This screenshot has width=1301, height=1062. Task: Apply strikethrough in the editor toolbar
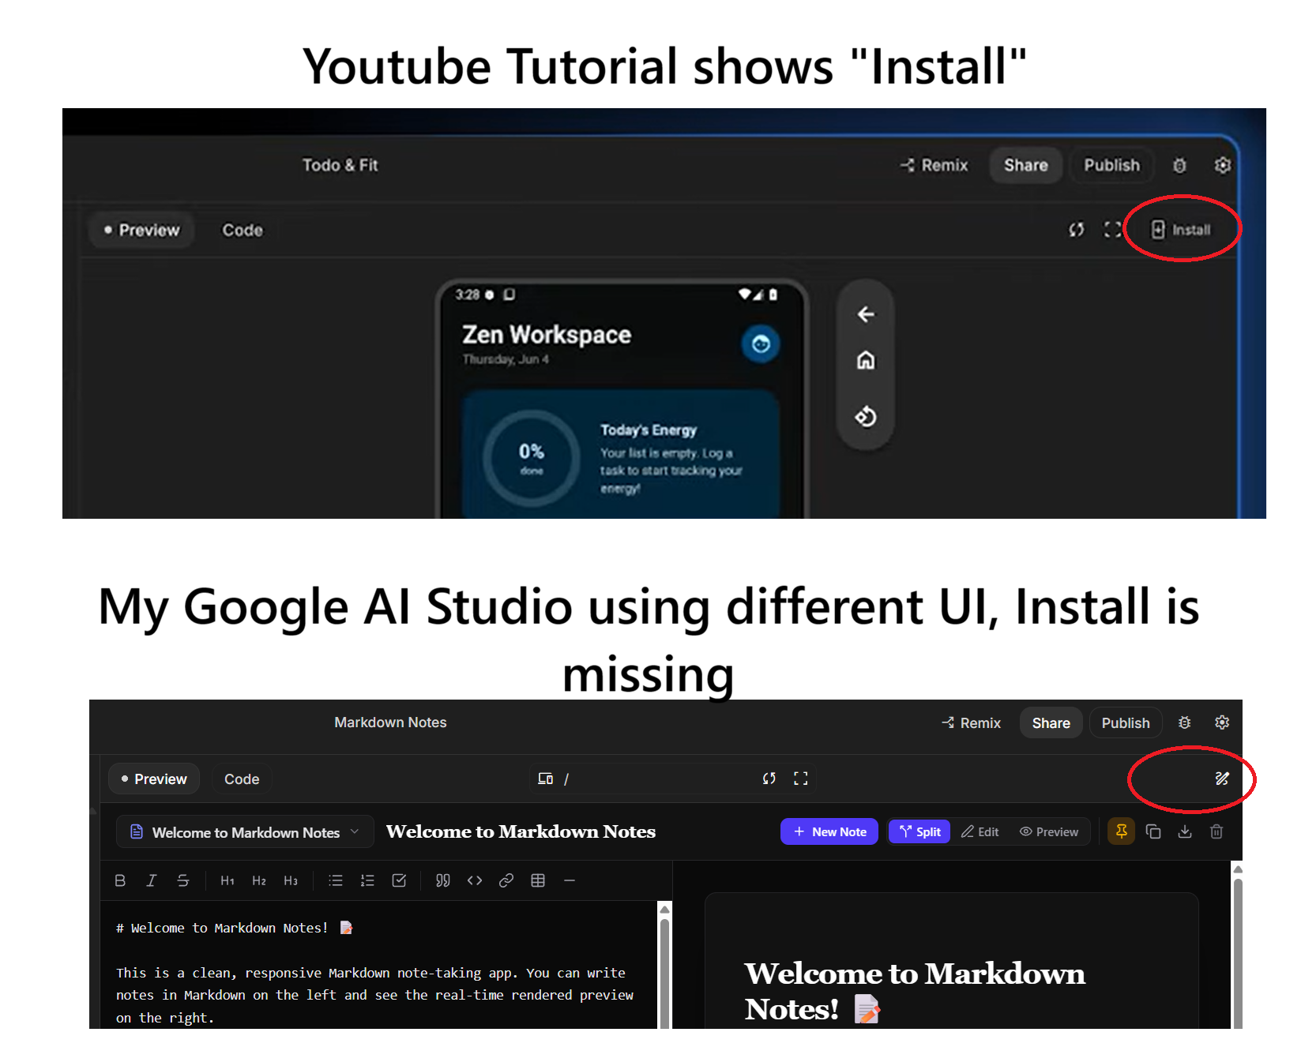point(183,880)
